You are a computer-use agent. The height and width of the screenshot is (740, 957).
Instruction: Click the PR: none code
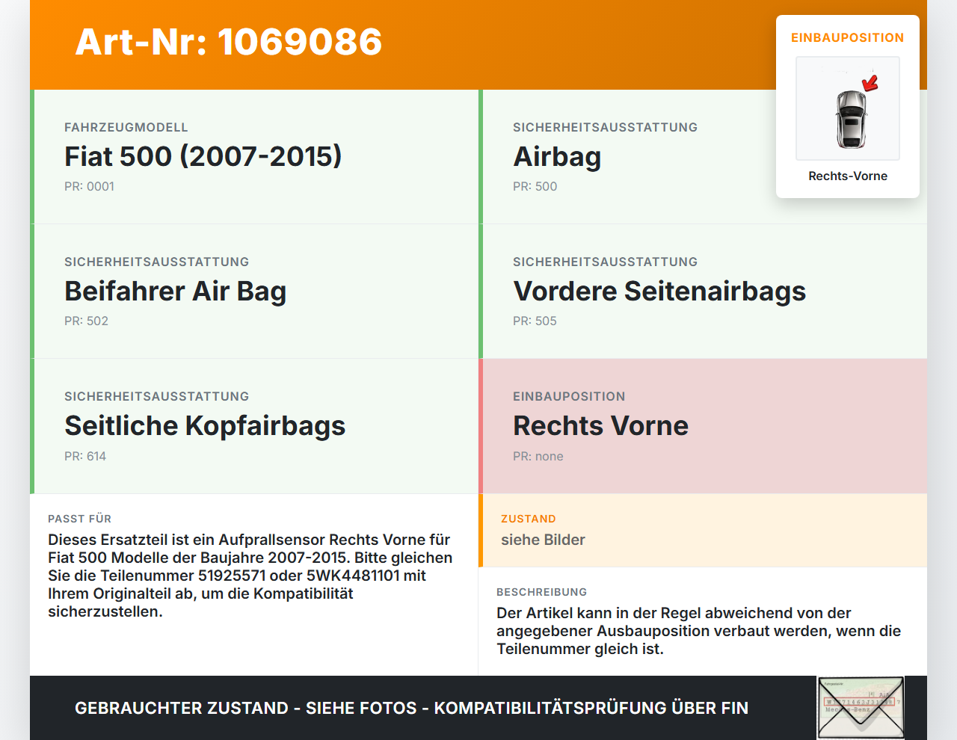[x=538, y=456]
